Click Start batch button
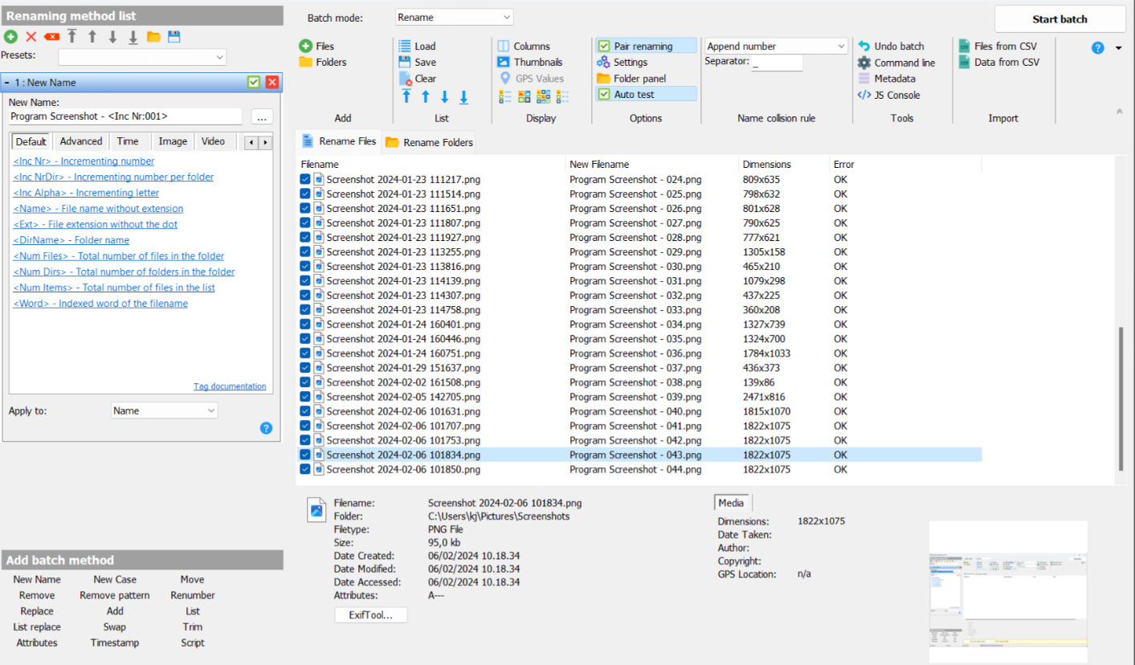The height and width of the screenshot is (665, 1135). point(1059,19)
